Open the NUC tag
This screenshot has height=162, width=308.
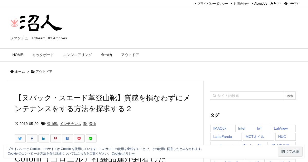(285, 137)
